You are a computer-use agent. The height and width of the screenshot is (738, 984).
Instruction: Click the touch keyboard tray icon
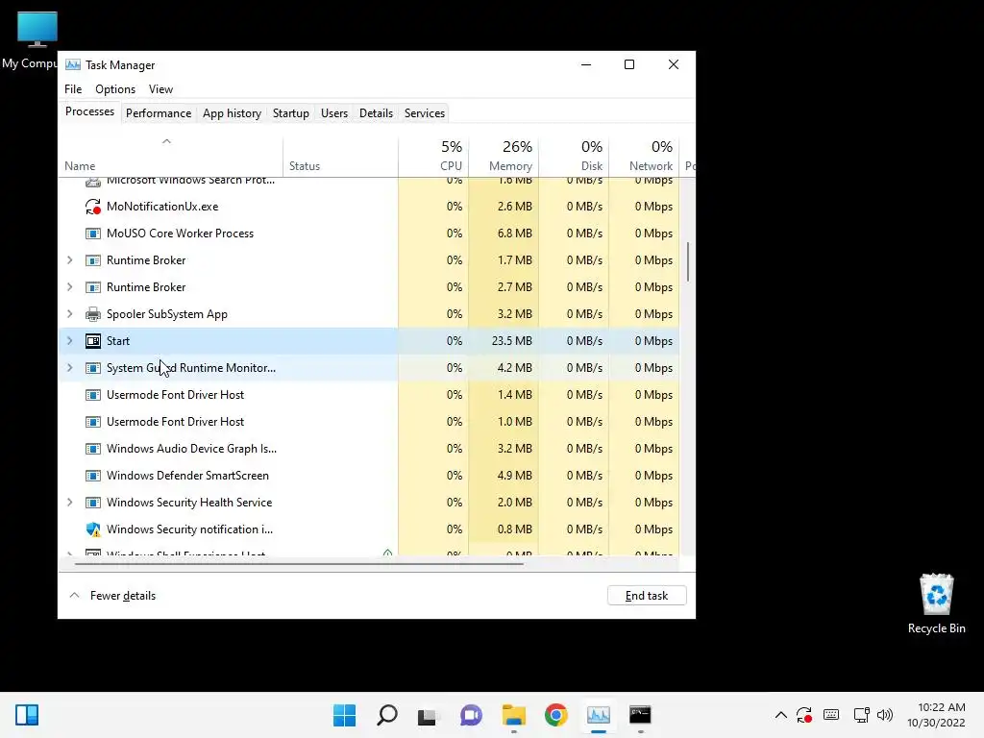[831, 715]
